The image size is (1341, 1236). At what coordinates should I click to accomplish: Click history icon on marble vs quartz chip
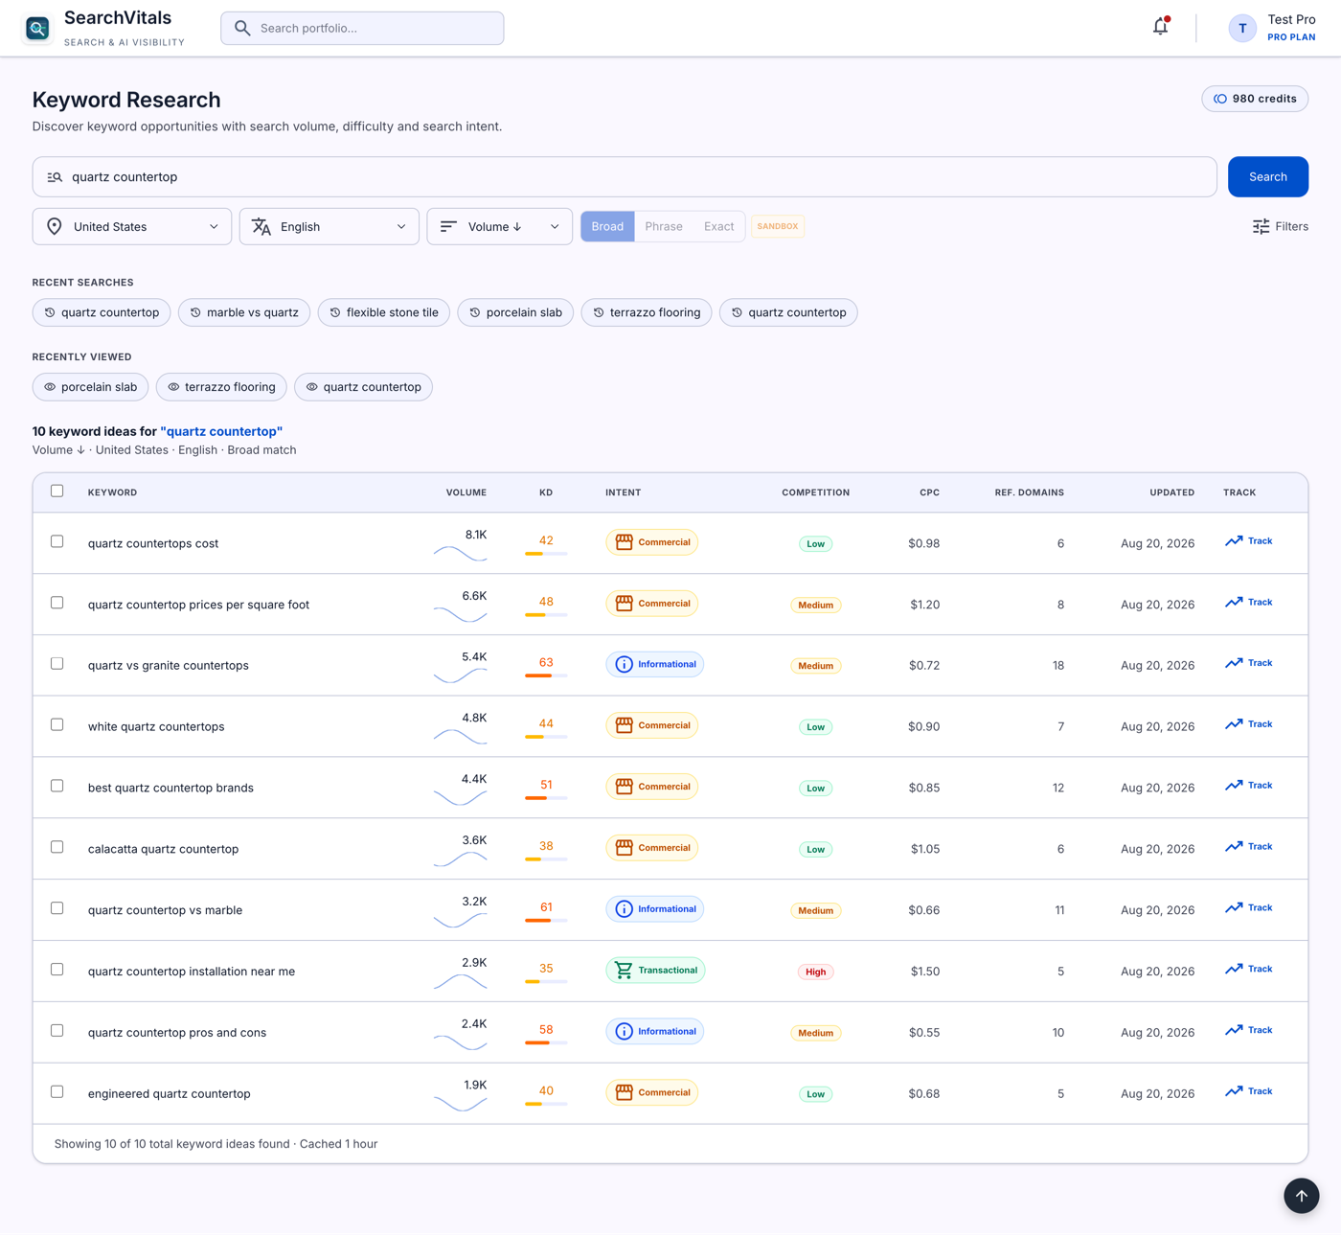[195, 312]
